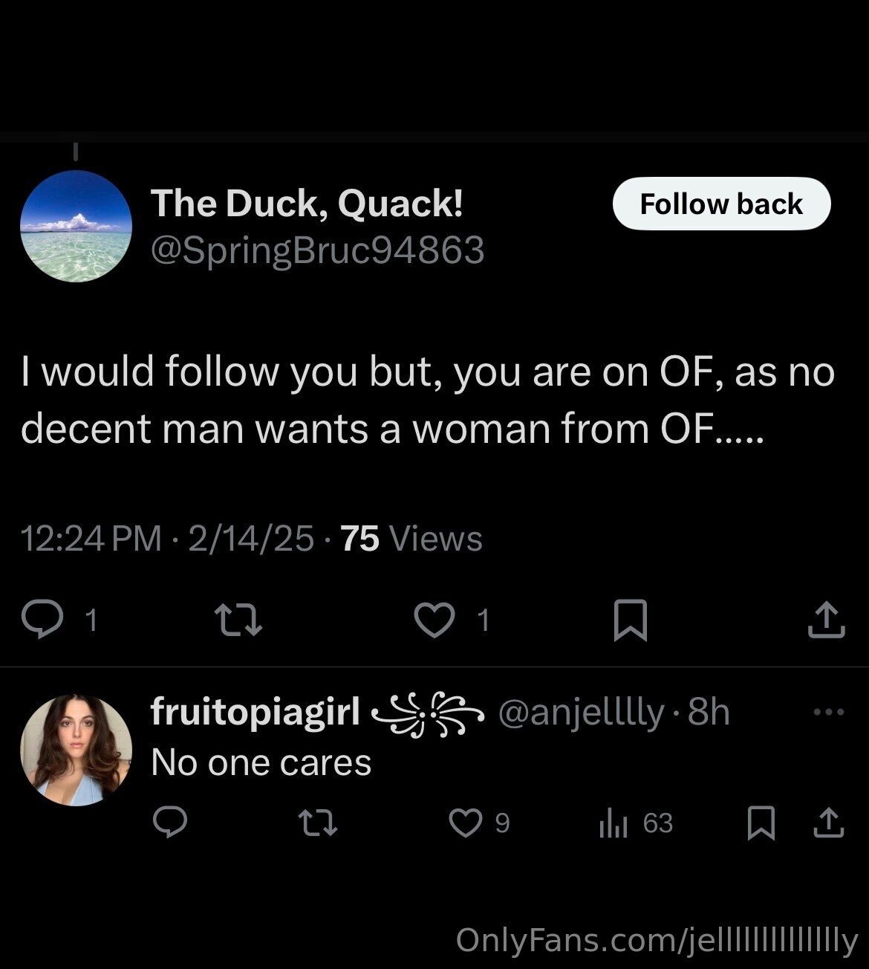Open the @SpringBruc94863 handle

point(317,250)
